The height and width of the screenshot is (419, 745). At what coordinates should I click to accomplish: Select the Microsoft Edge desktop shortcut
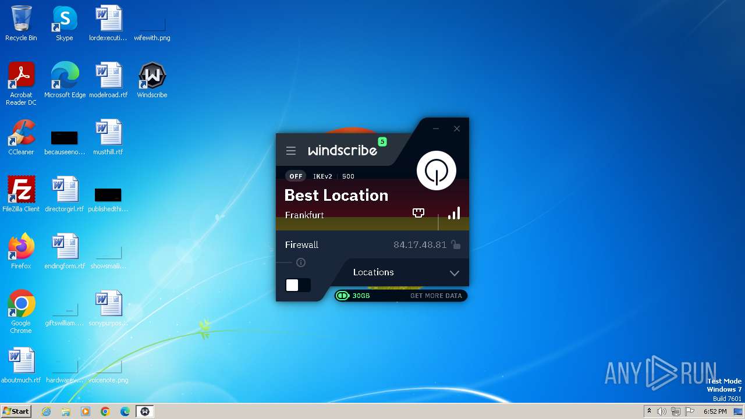pos(65,80)
